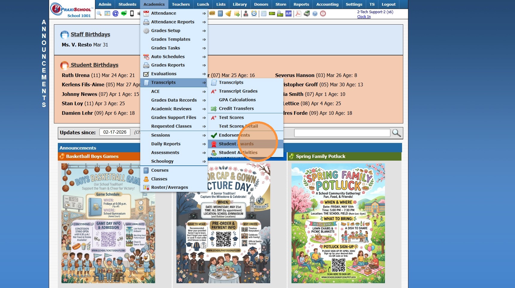Open the Student Birthdays heading link
Viewport: 515px width, 288px height.
(x=94, y=65)
